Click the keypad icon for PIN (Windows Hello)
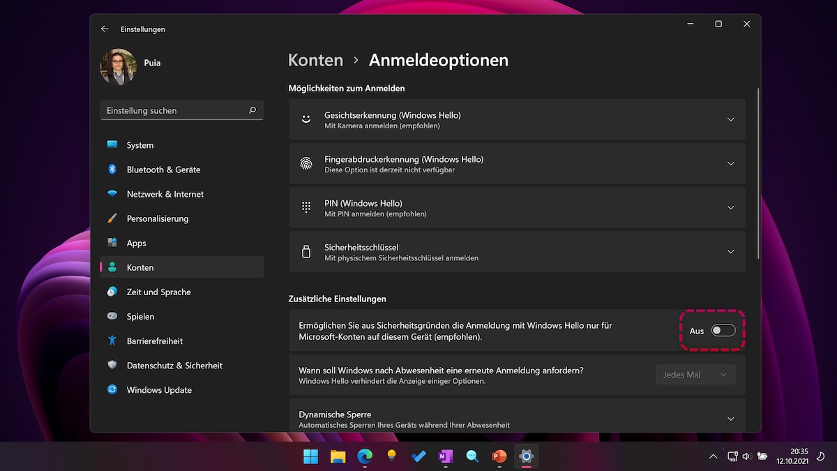This screenshot has height=471, width=837. click(x=306, y=207)
